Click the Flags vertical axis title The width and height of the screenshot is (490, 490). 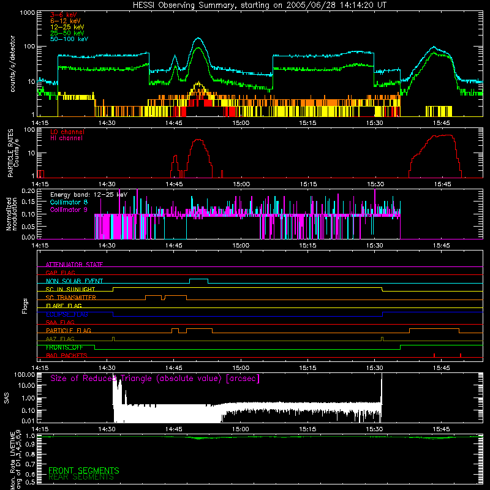(x=25, y=306)
